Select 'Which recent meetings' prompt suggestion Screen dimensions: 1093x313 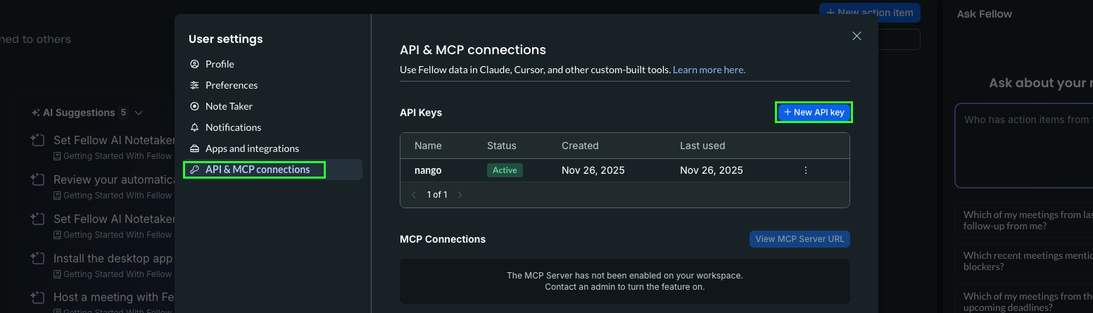click(x=1025, y=261)
